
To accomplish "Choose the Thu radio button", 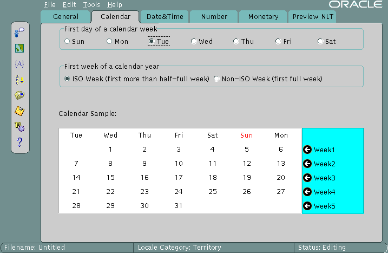I will [236, 41].
